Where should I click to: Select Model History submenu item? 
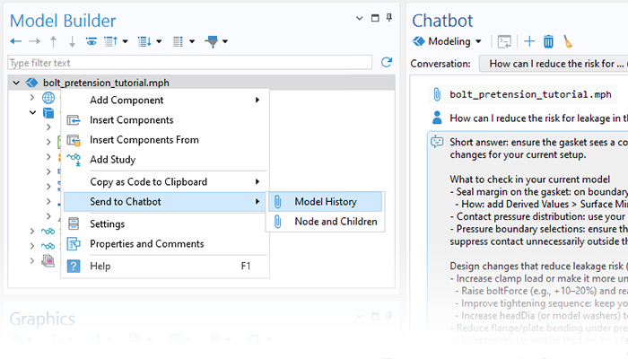[325, 202]
